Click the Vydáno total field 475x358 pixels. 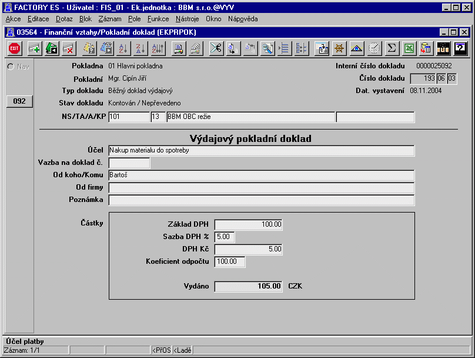tap(249, 286)
